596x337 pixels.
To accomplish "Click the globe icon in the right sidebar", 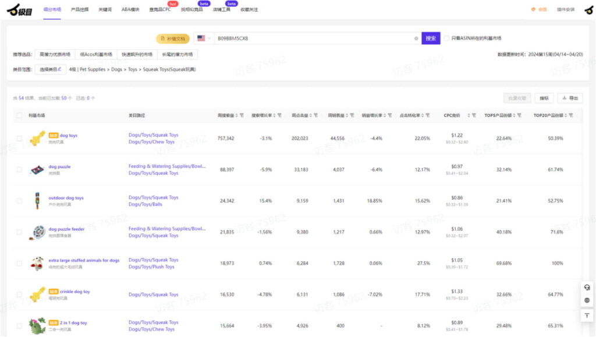I will point(587,301).
